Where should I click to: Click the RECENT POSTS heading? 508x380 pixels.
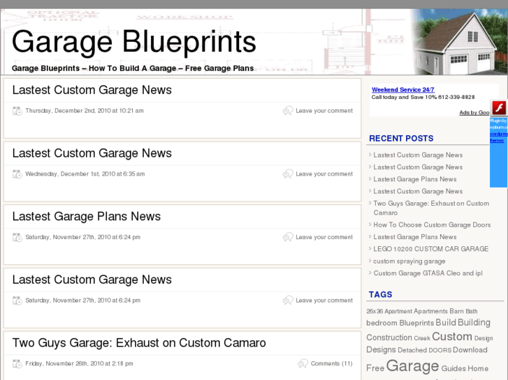(401, 139)
